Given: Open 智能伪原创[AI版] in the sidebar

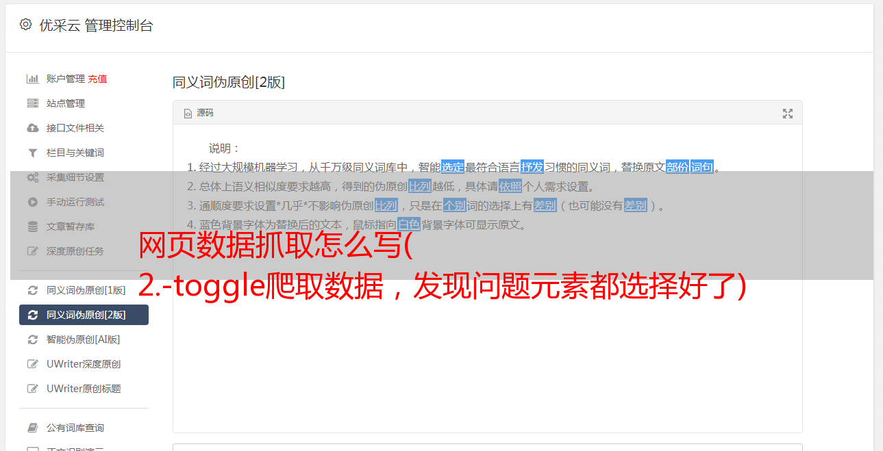Looking at the screenshot, I should 84,339.
